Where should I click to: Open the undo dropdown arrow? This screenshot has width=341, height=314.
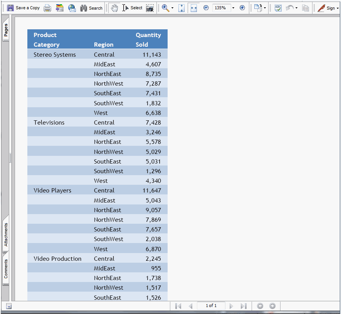tap(296, 8)
